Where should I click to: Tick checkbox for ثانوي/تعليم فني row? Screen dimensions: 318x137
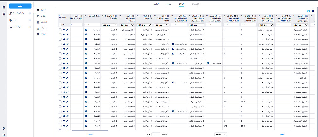click(x=60, y=30)
